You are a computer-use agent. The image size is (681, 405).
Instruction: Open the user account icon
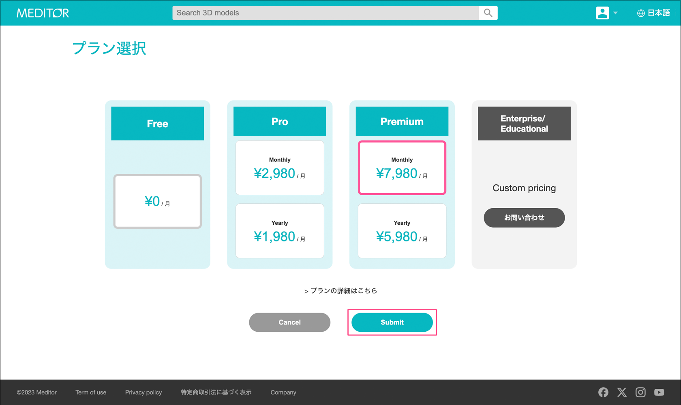602,13
